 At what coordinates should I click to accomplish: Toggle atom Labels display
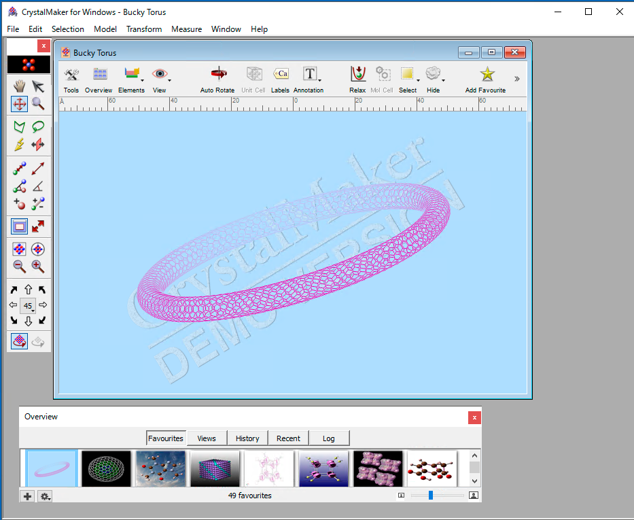[280, 80]
